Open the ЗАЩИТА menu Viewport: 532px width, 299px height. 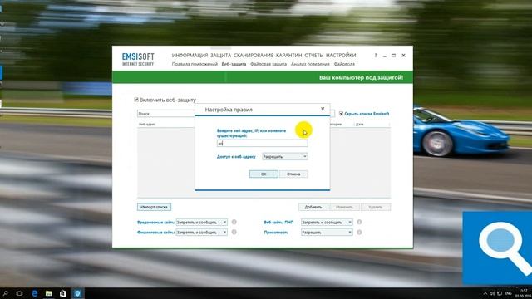click(x=220, y=56)
